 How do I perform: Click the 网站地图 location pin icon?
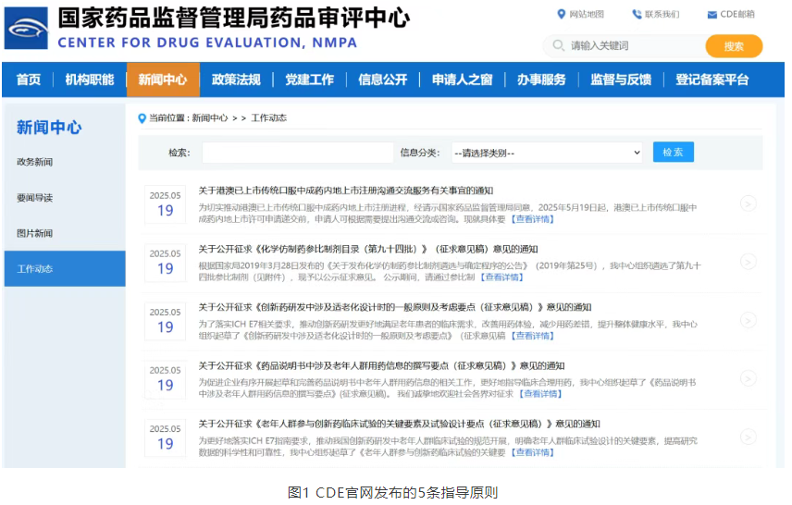pos(562,14)
